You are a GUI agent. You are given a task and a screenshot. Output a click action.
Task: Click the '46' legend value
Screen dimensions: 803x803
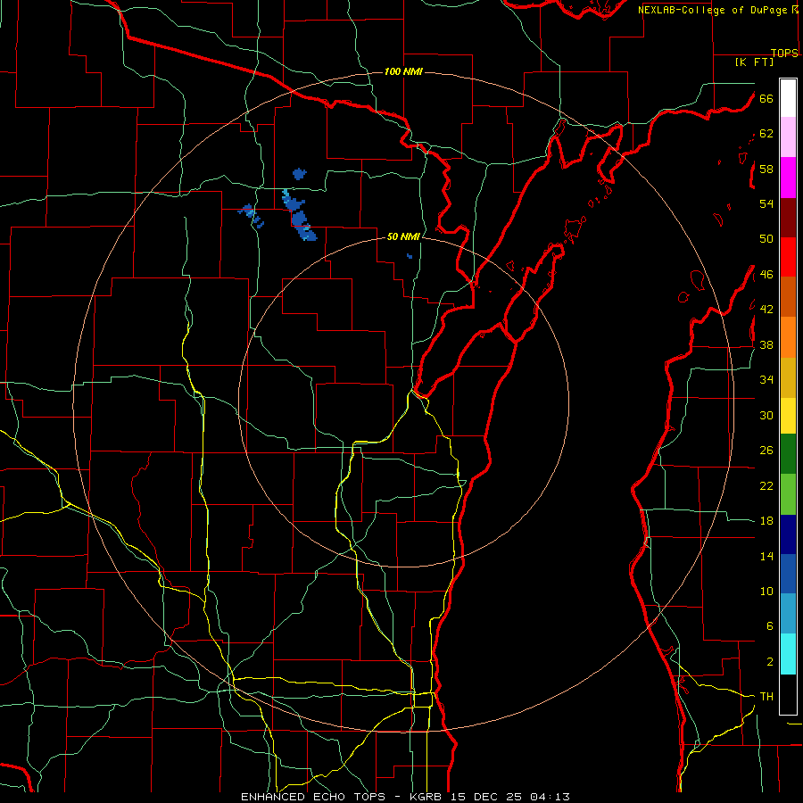[766, 275]
